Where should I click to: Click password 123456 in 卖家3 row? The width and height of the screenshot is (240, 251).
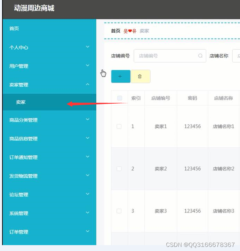point(192,211)
